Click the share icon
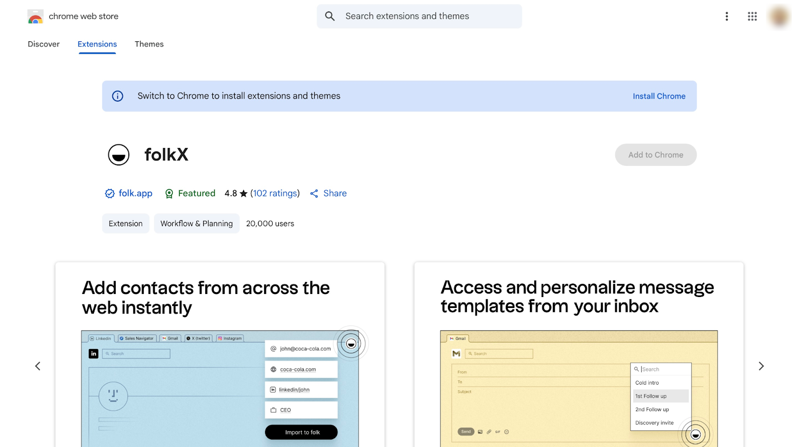 (314, 193)
